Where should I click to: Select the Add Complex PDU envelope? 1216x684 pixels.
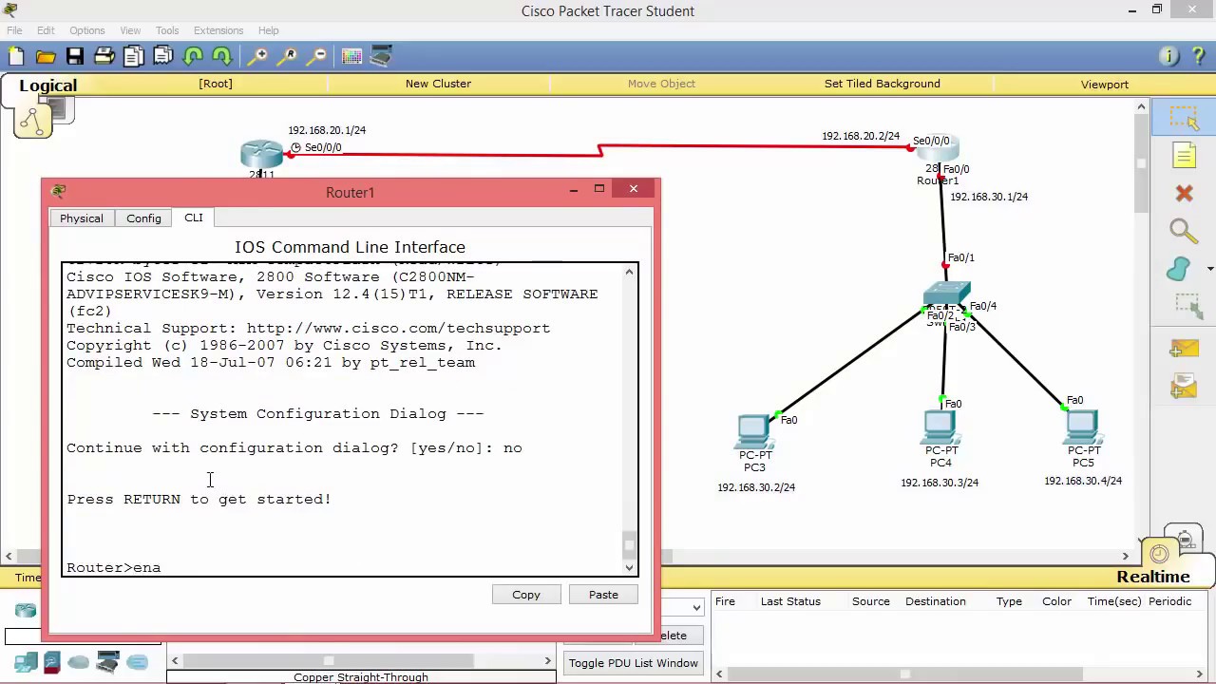[x=1184, y=387]
